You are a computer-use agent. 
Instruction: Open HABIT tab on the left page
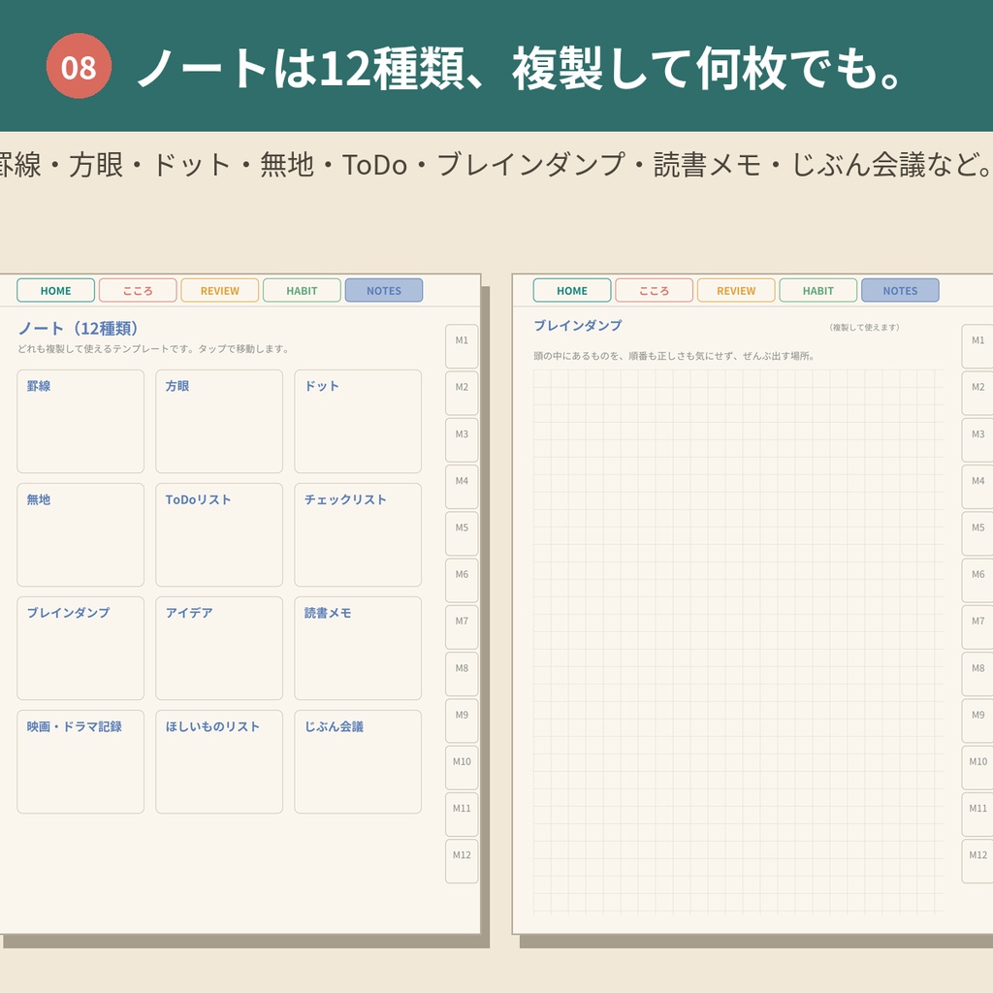(303, 291)
